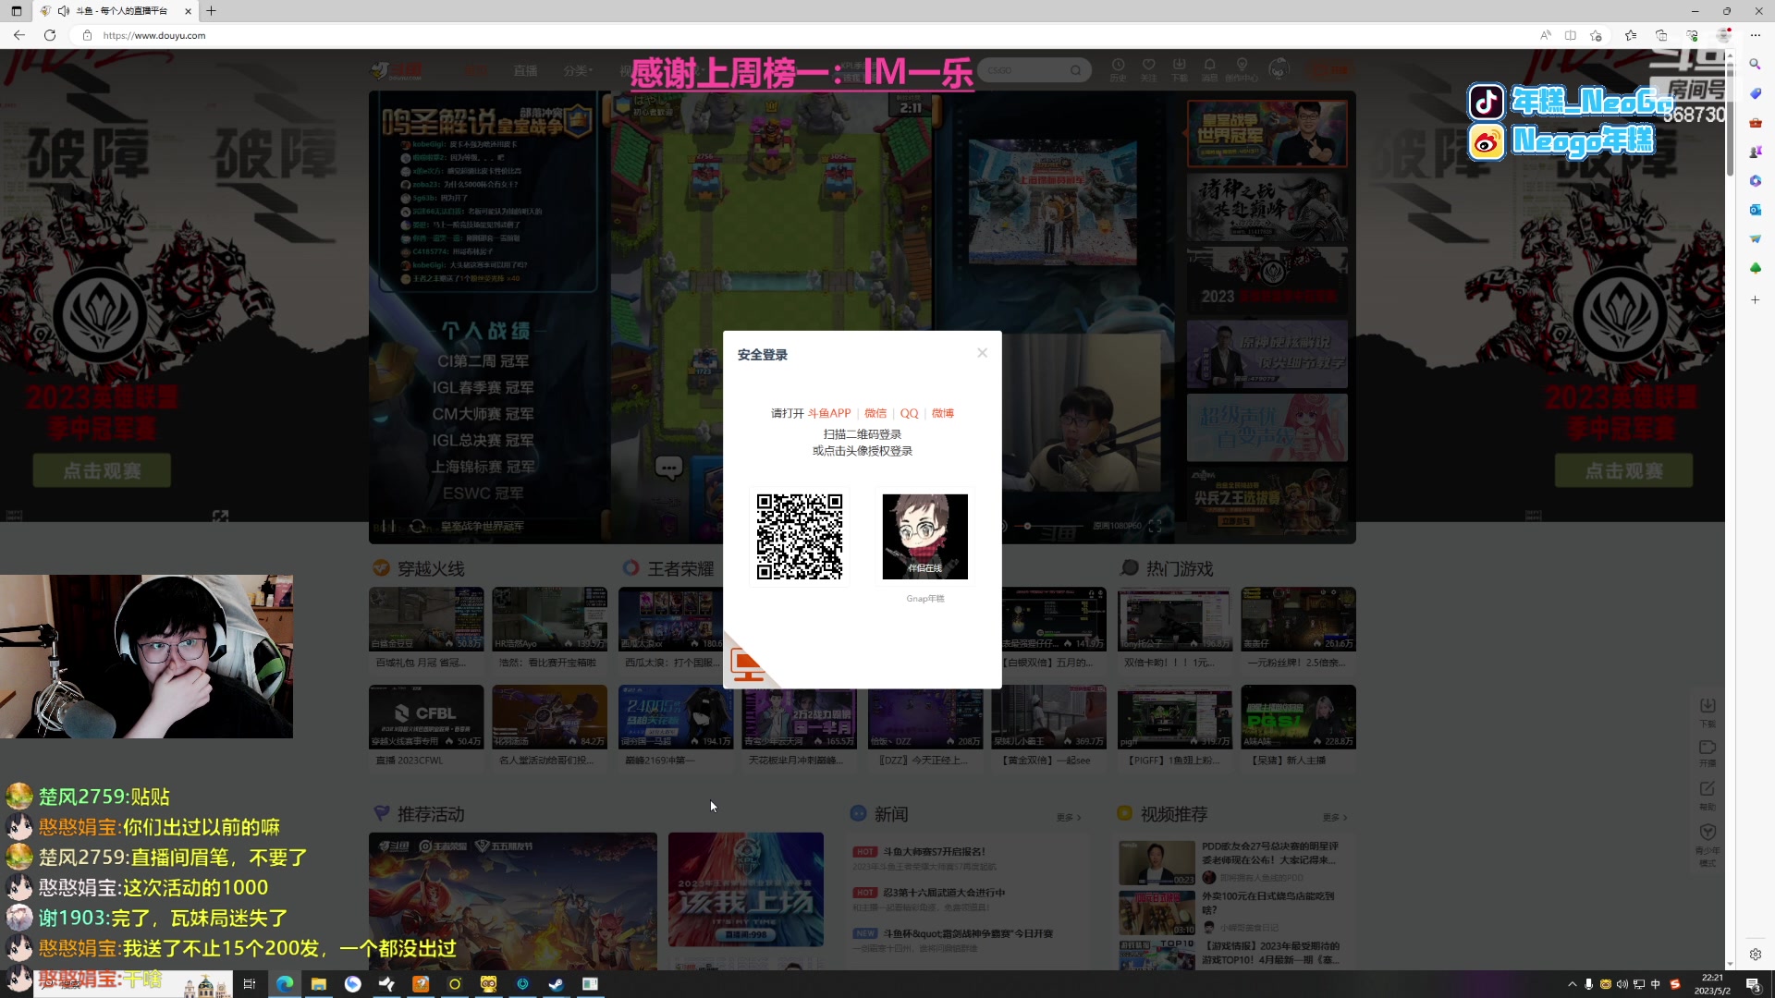Open Edge profile avatar
This screenshot has height=998, width=1775.
[x=1723, y=35]
